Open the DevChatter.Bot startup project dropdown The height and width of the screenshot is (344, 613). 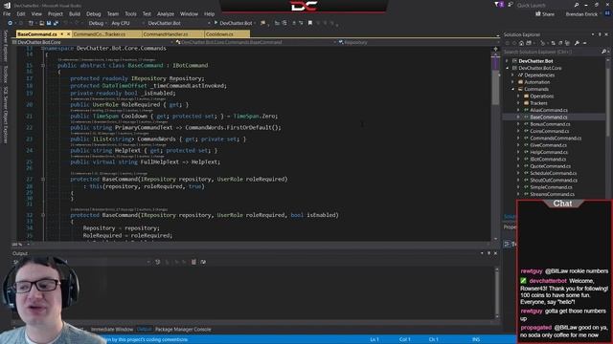click(178, 23)
